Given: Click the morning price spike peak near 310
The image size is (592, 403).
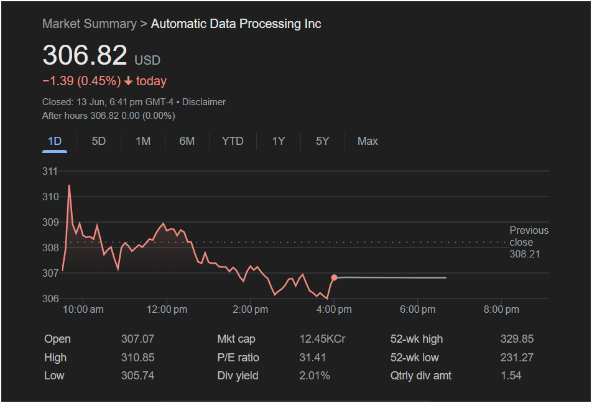Looking at the screenshot, I should click(x=69, y=185).
